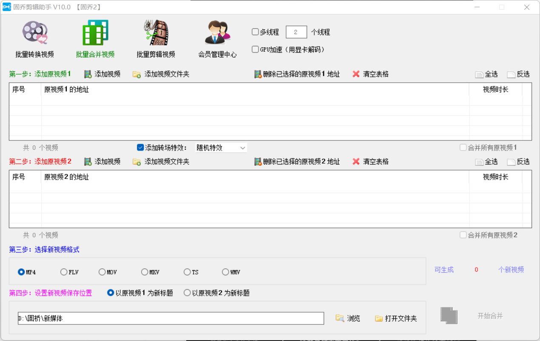Check 合并所有原视频2
This screenshot has height=341, width=540.
463,235
